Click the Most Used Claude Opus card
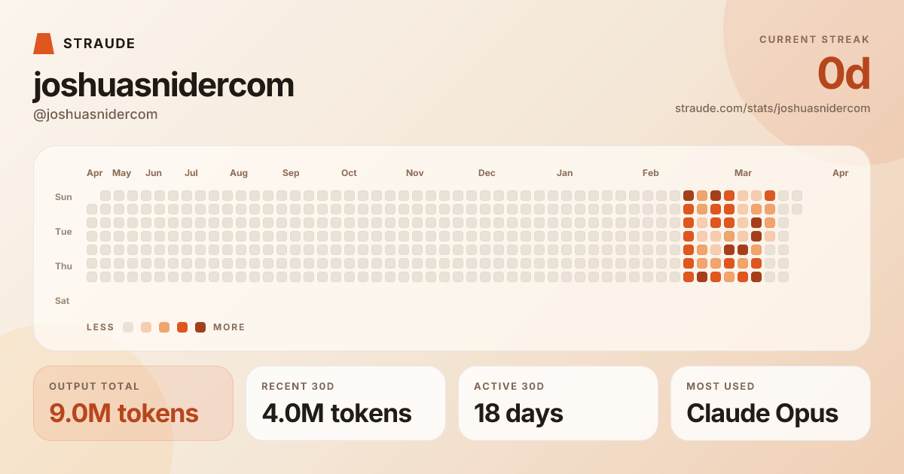The width and height of the screenshot is (904, 474). click(x=771, y=403)
